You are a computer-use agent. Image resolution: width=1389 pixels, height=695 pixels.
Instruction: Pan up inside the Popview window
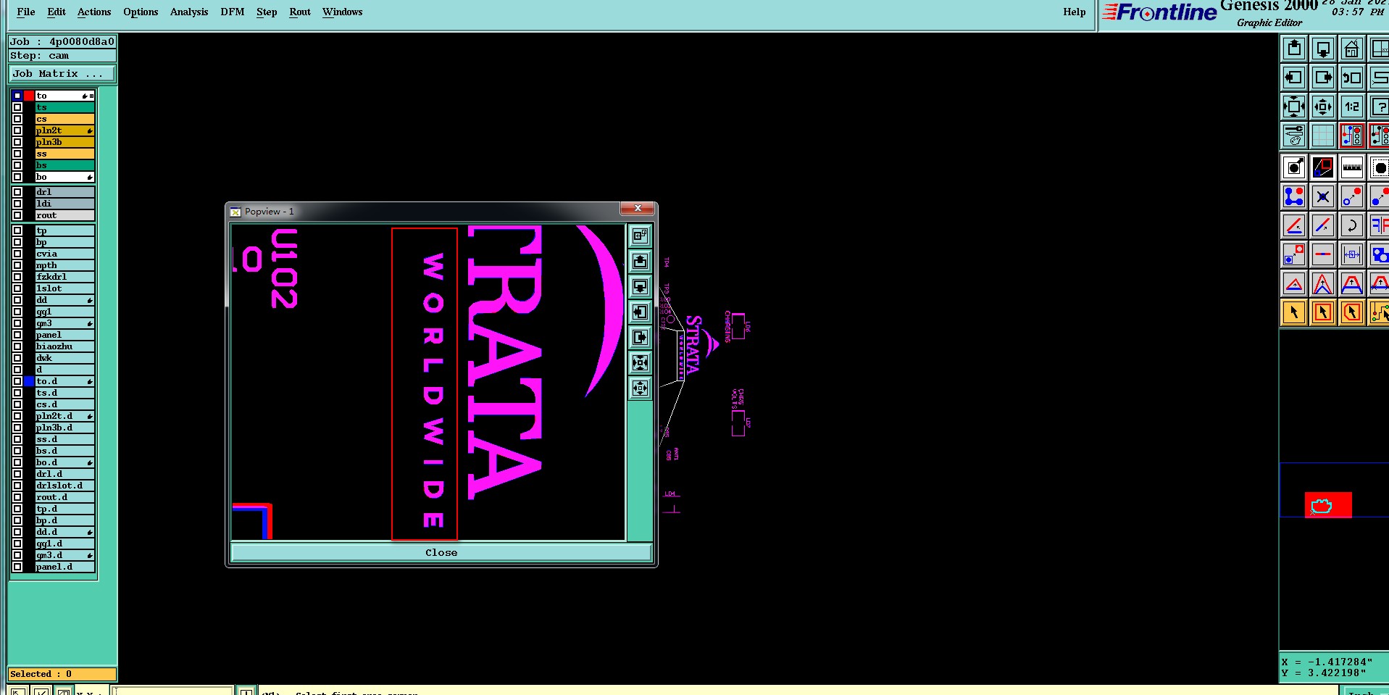(x=640, y=261)
